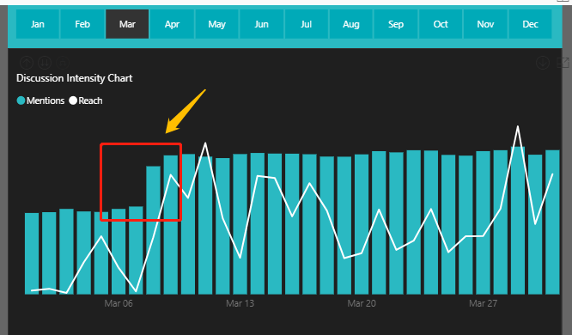The height and width of the screenshot is (335, 572).
Task: Pick the Jul month tile
Action: coord(307,24)
